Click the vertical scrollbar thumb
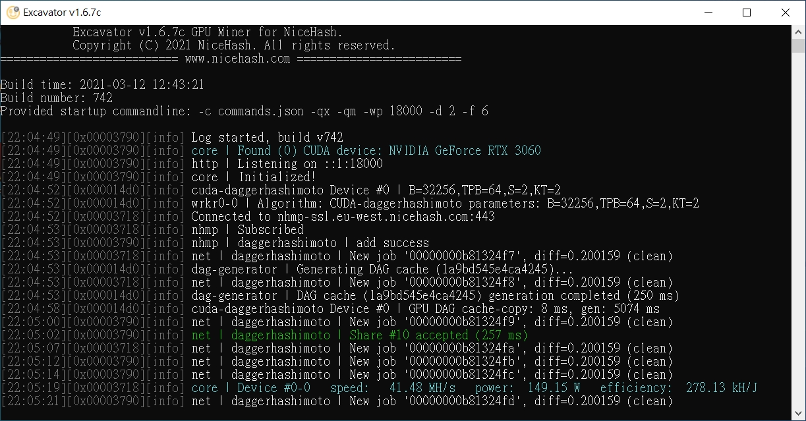The image size is (806, 421). coord(799,45)
